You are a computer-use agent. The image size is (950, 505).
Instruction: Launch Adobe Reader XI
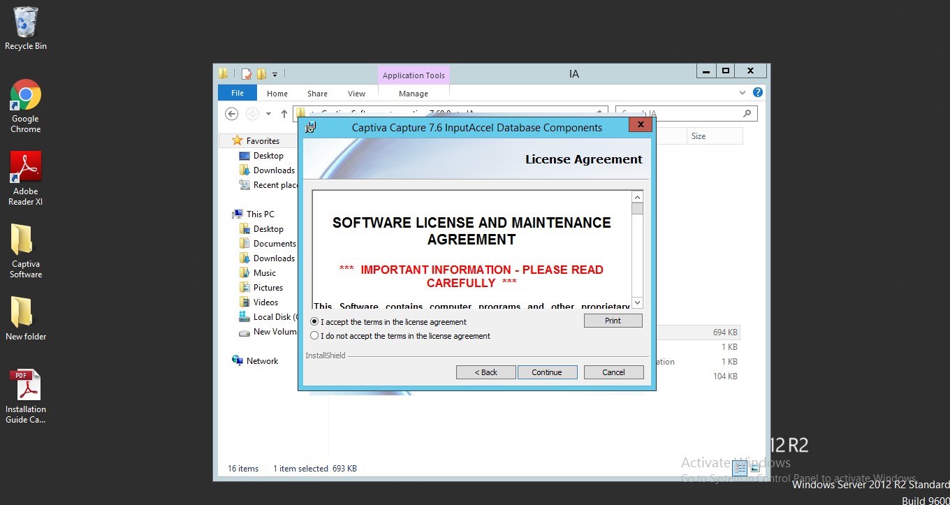[x=25, y=168]
